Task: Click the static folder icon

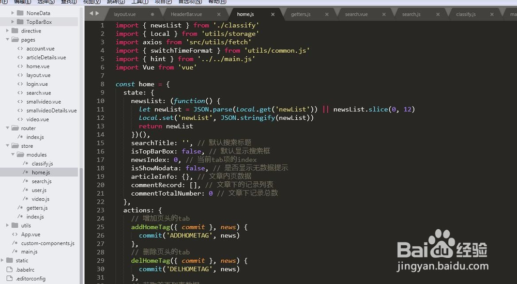Action: pyautogui.click(x=9, y=260)
